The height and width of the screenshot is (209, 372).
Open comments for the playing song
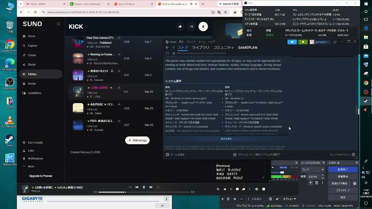pos(237,189)
